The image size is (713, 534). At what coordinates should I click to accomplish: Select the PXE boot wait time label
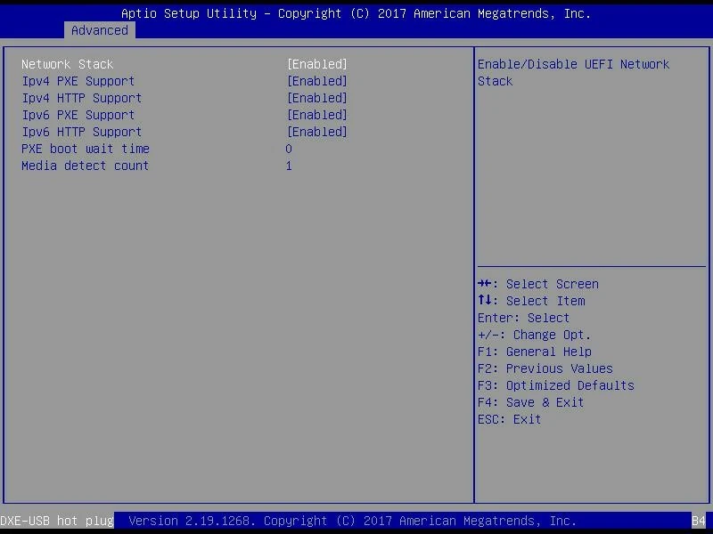pyautogui.click(x=86, y=149)
